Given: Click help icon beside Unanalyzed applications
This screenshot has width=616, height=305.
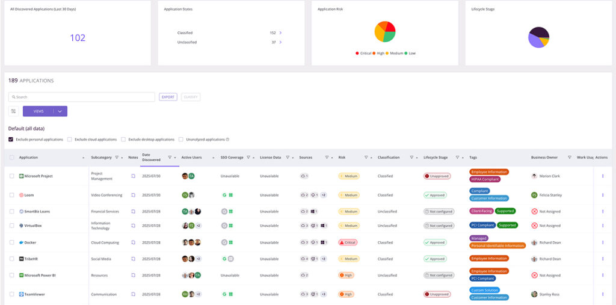Looking at the screenshot, I should coord(227,139).
